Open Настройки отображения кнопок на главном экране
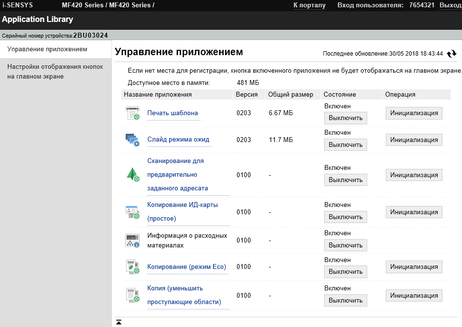The height and width of the screenshot is (327, 462). click(x=55, y=71)
